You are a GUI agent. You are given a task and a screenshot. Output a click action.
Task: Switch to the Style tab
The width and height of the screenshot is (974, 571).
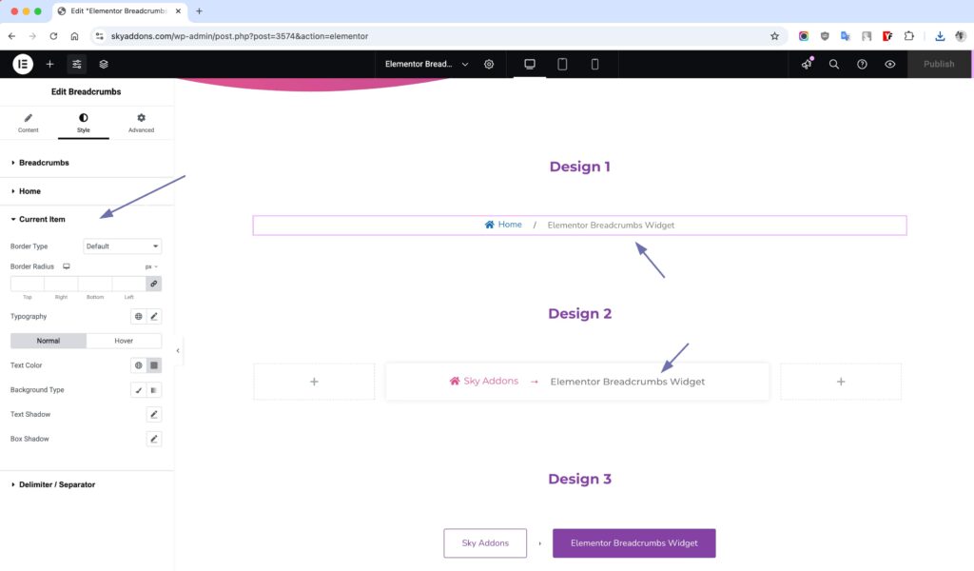[84, 123]
